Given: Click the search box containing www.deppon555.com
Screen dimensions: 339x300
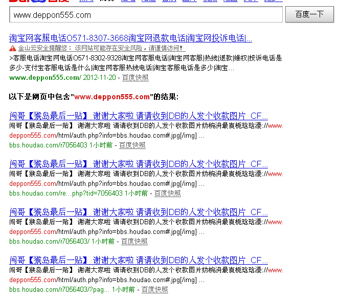Looking at the screenshot, I should tap(146, 14).
